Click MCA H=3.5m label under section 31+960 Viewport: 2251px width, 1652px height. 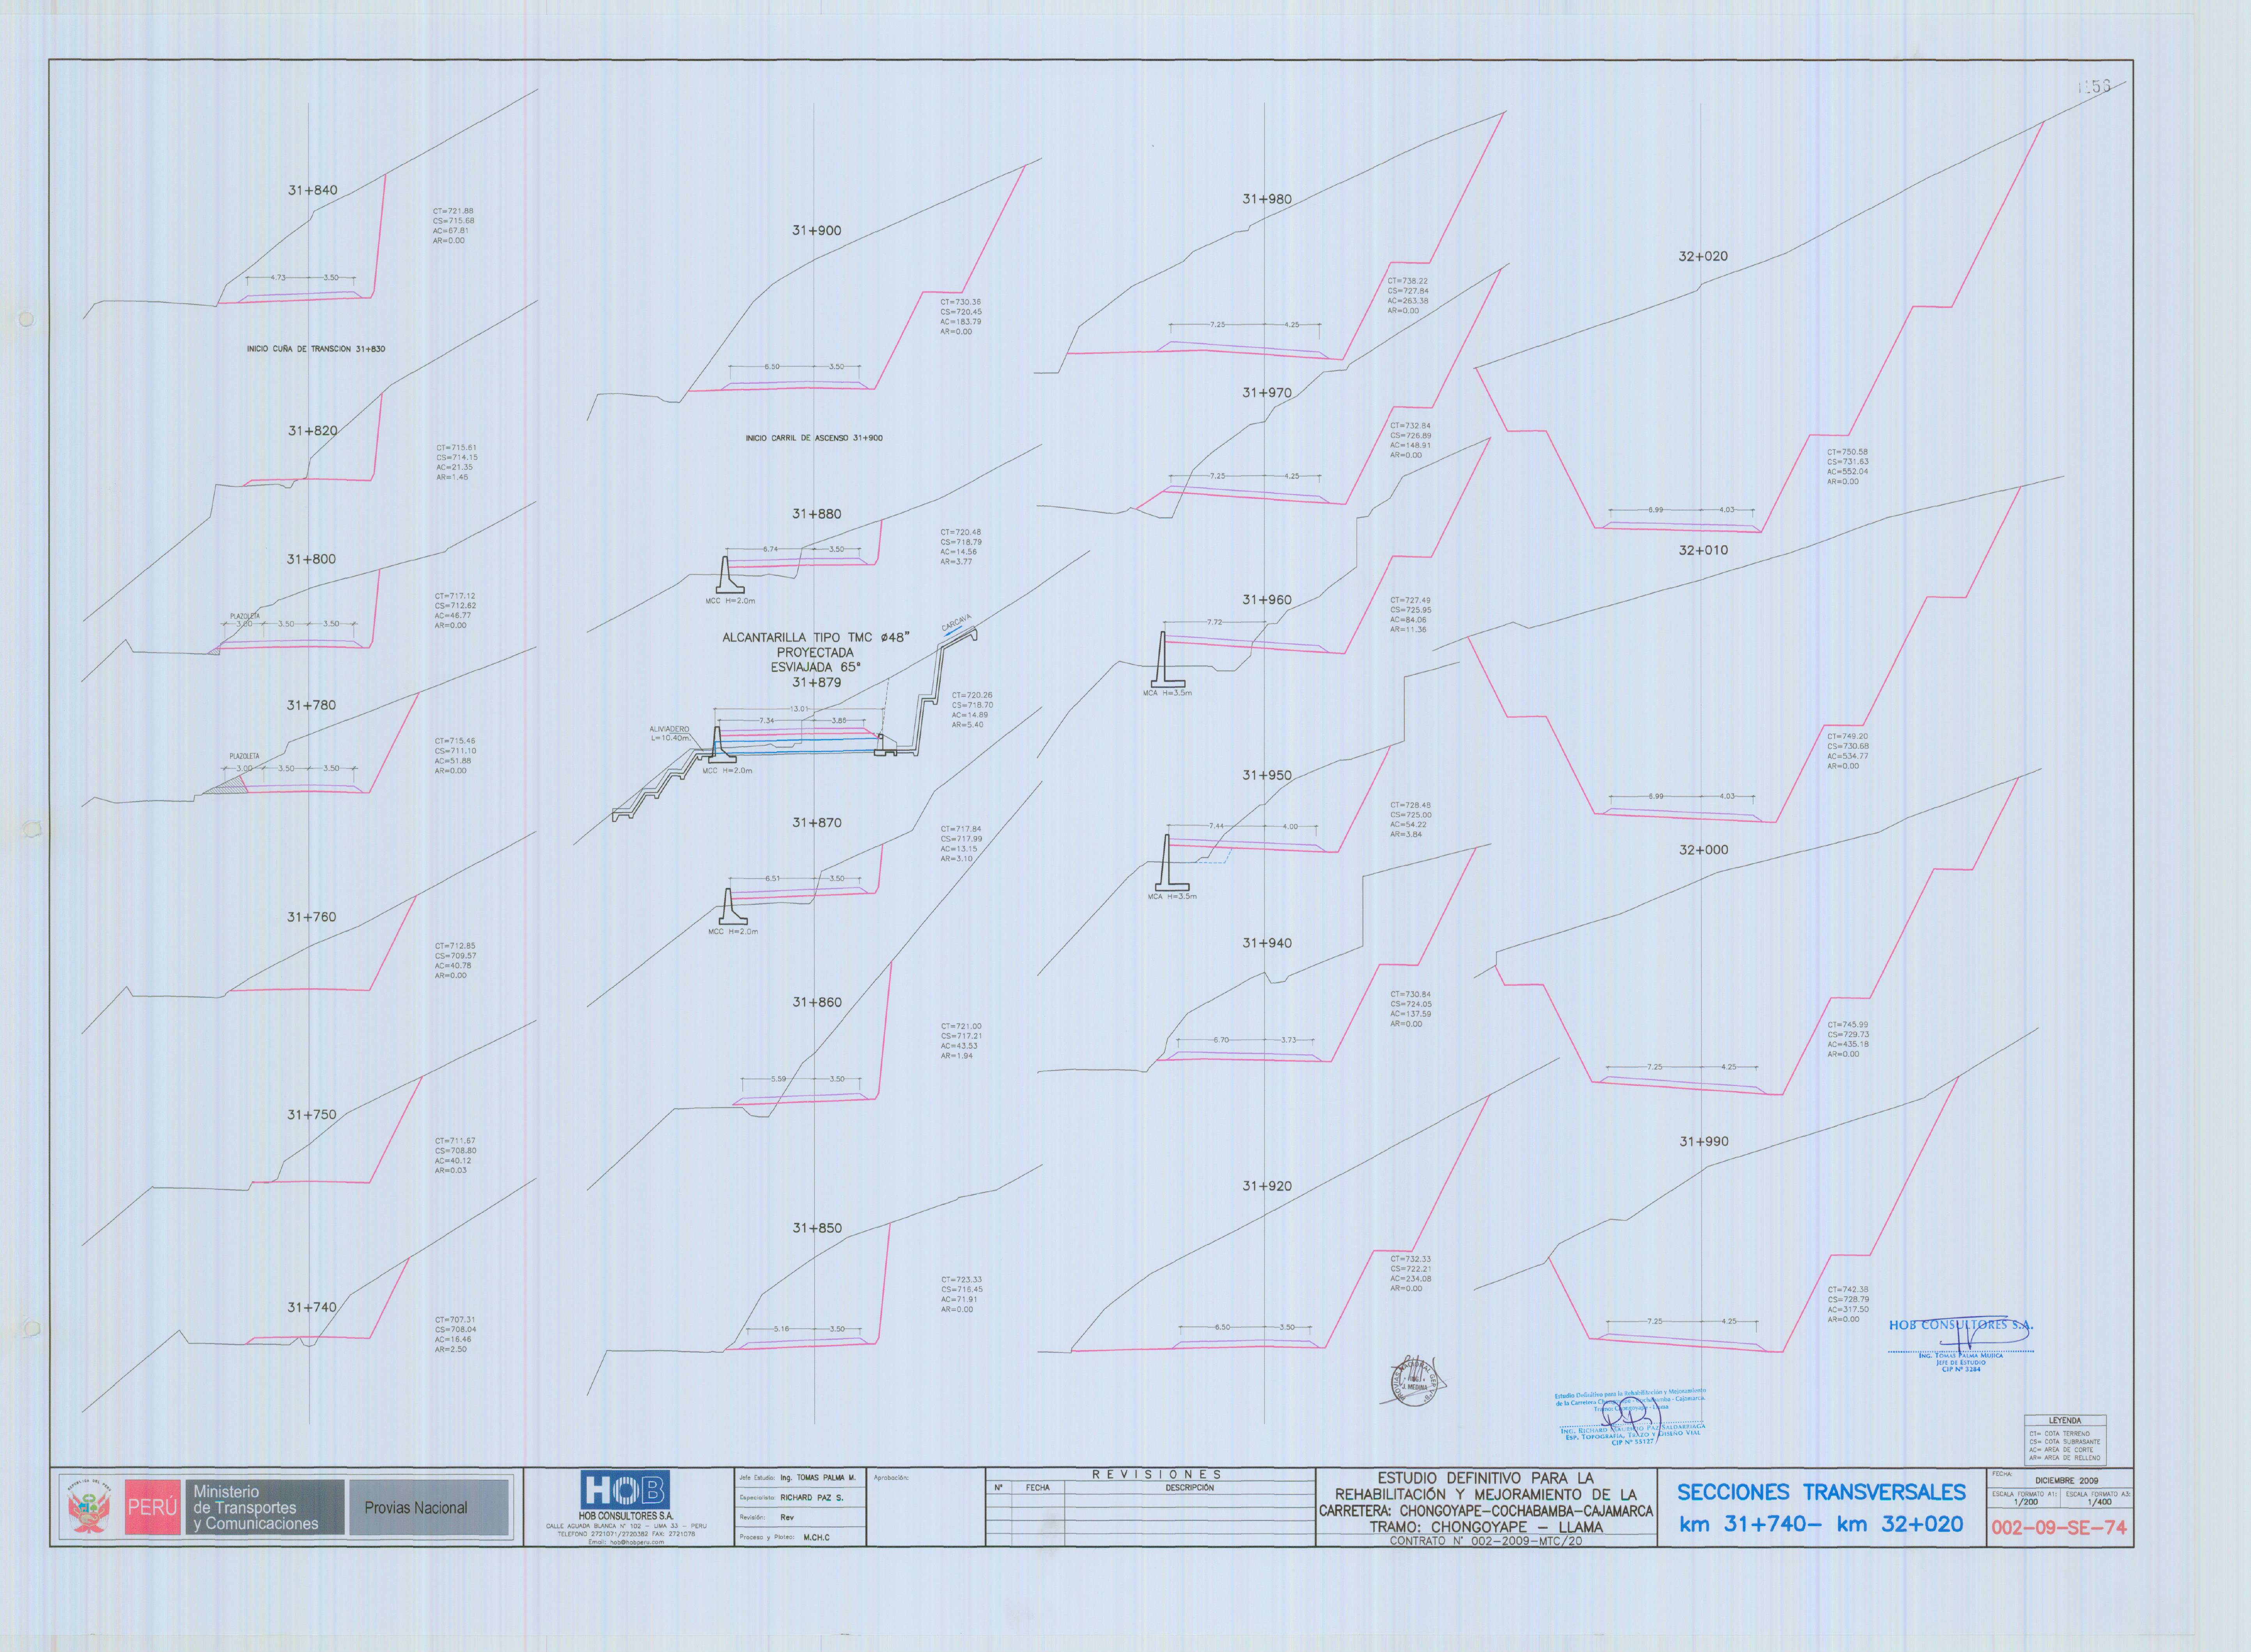point(1167,693)
